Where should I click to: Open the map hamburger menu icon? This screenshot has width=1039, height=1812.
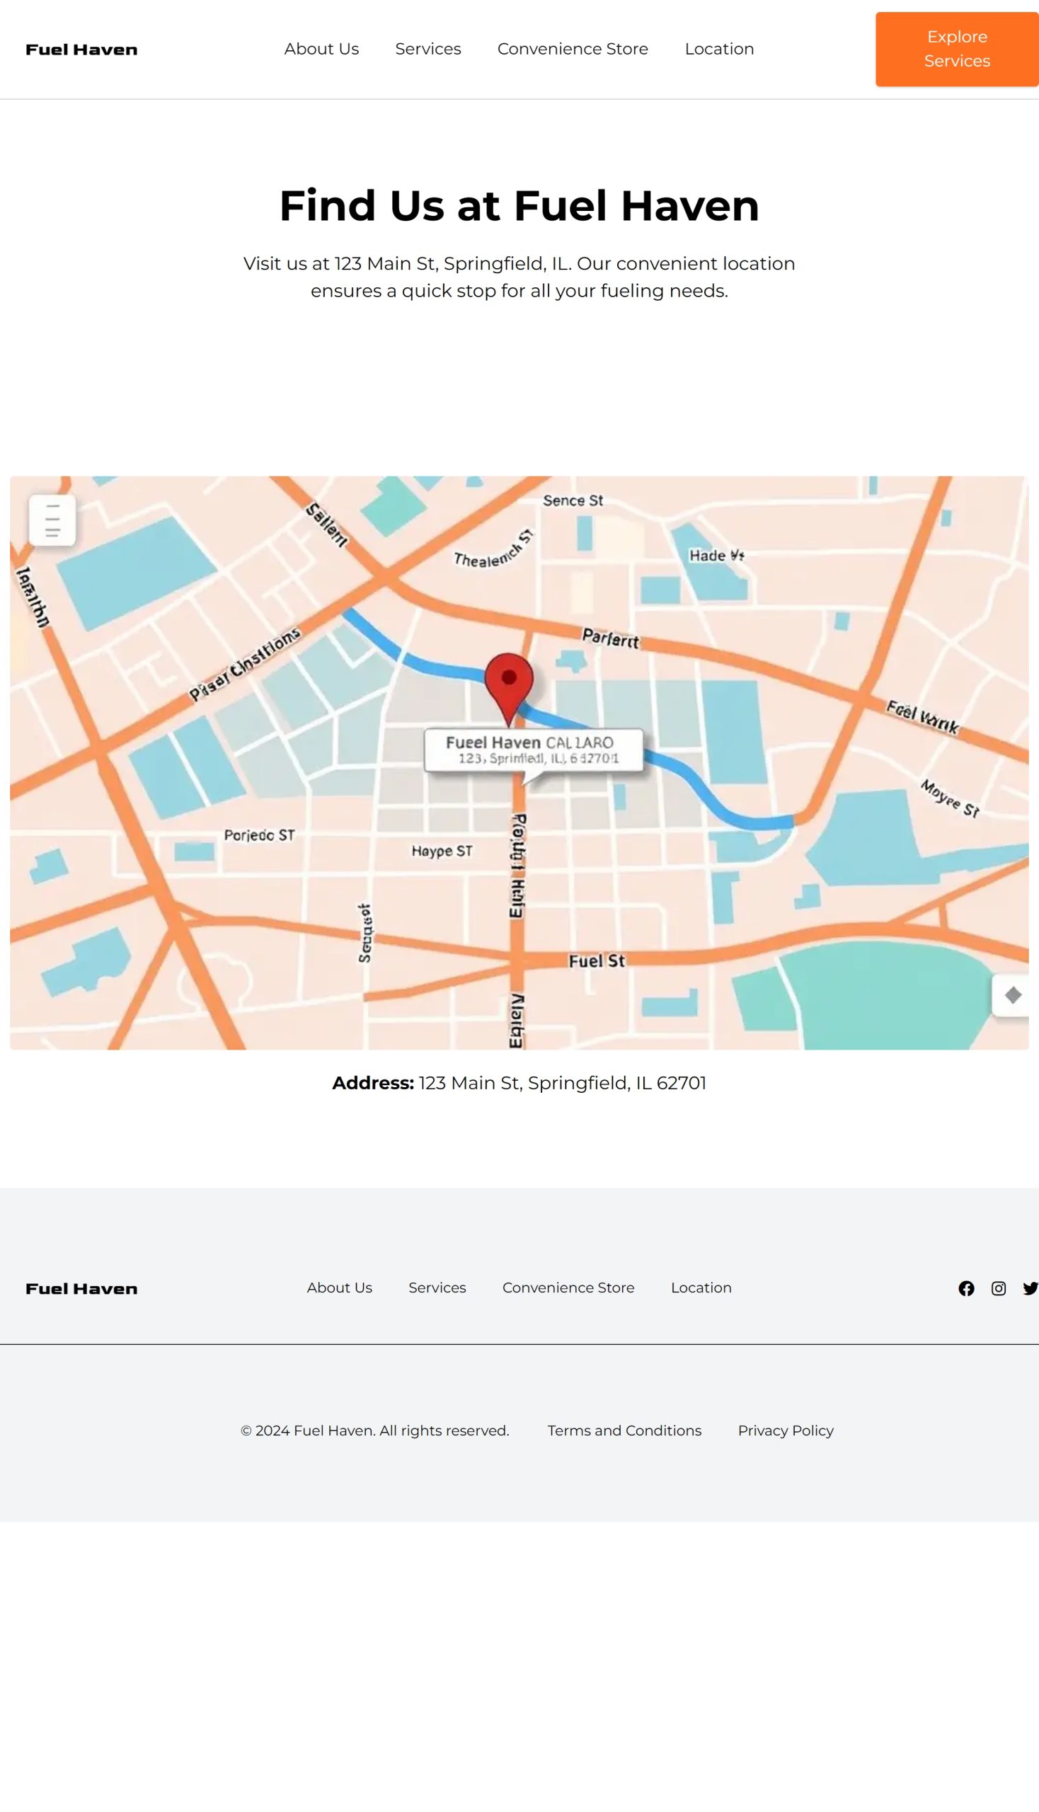[52, 520]
